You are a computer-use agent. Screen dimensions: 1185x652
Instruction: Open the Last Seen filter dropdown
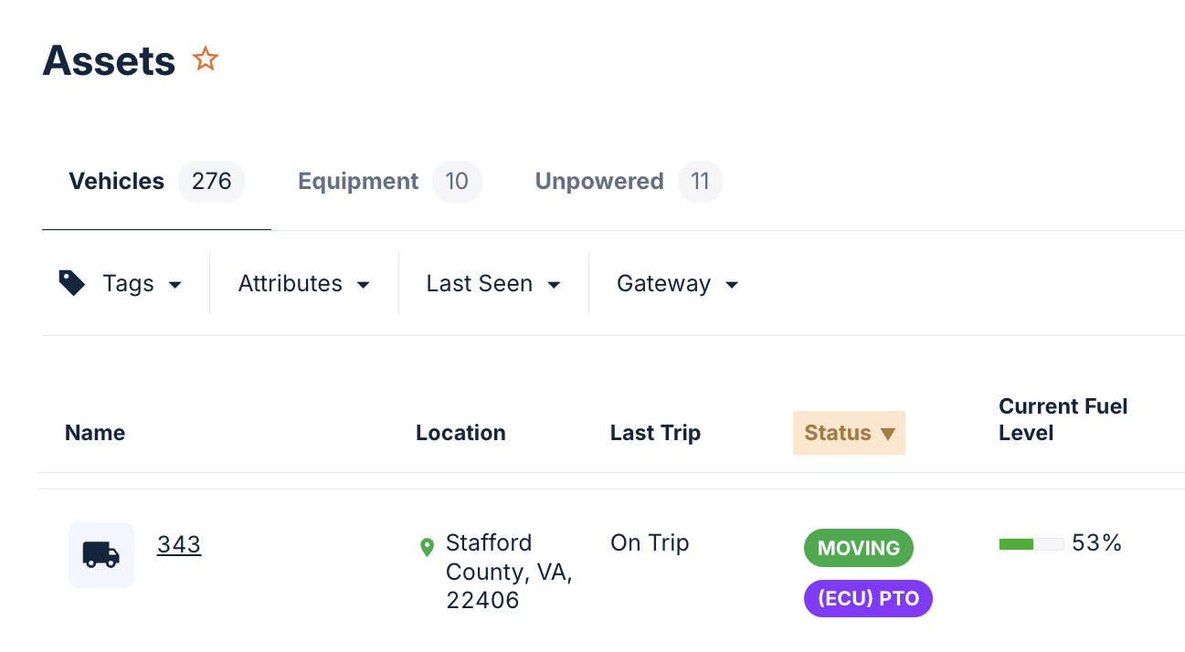click(x=493, y=284)
